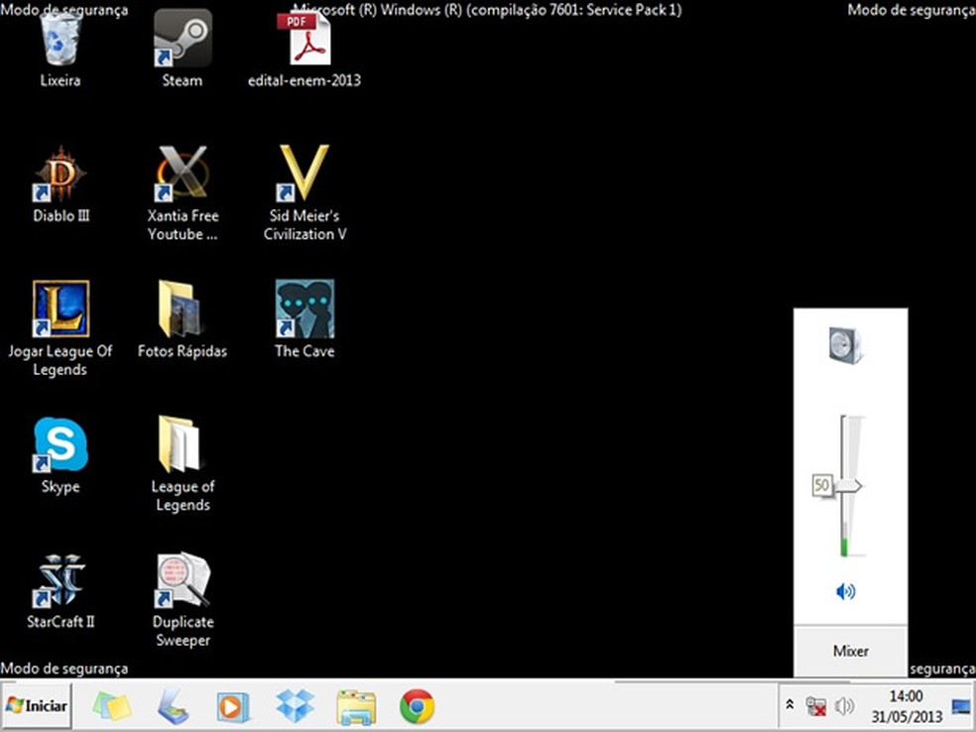Select the Diablo III shortcut
Screen dimensions: 976x732
[x=61, y=184]
